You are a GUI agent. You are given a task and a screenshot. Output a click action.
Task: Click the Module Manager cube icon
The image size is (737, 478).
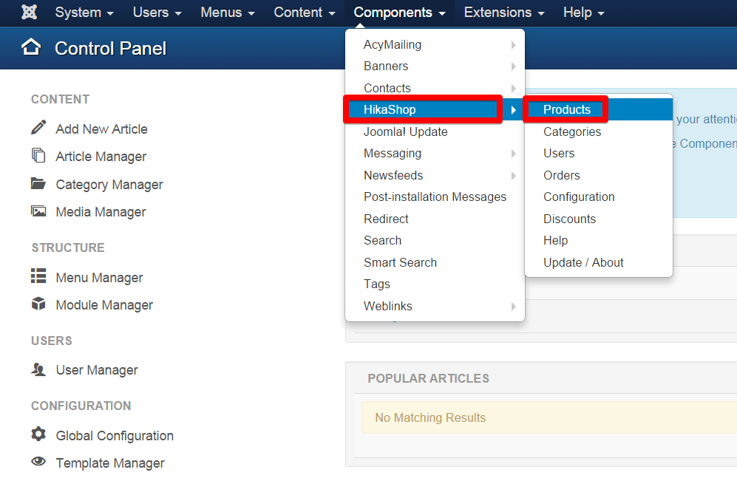coord(38,304)
